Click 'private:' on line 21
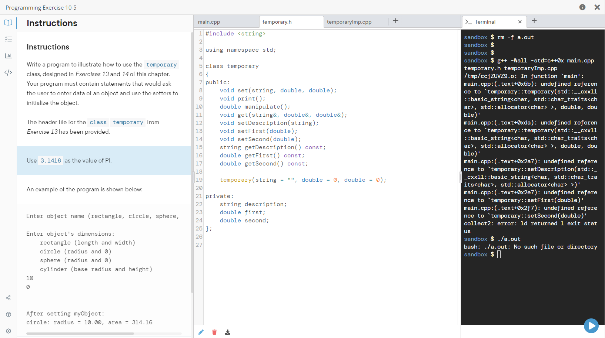The image size is (605, 338). point(220,196)
